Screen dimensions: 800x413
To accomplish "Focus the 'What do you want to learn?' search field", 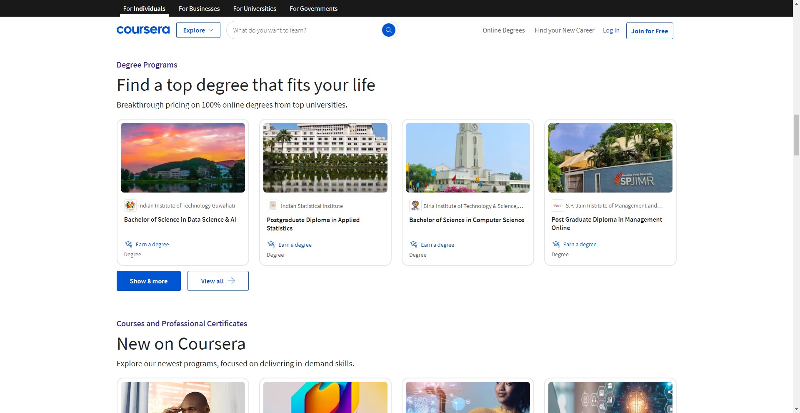I will 304,30.
